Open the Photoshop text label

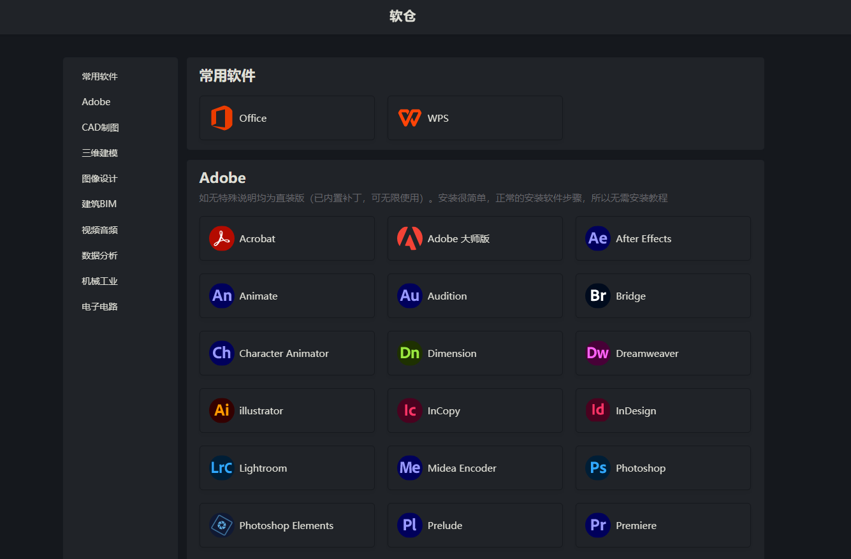(x=641, y=468)
